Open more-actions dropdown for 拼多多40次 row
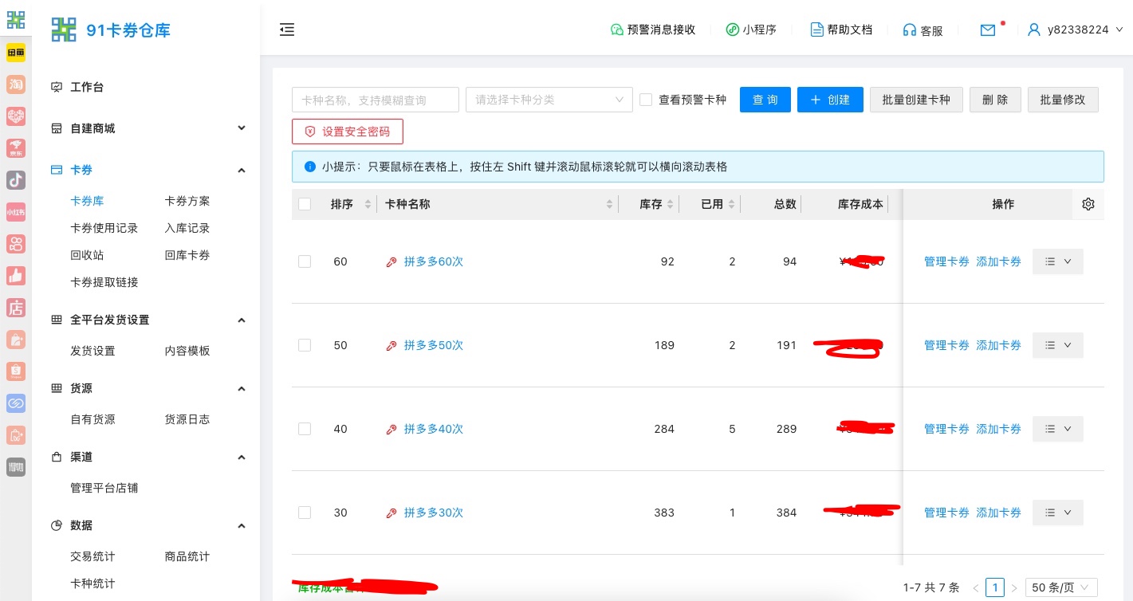The width and height of the screenshot is (1133, 601). tap(1058, 429)
